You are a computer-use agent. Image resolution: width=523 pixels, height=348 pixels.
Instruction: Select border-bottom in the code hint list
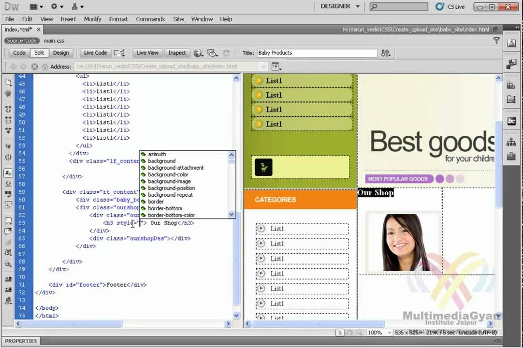coord(165,208)
